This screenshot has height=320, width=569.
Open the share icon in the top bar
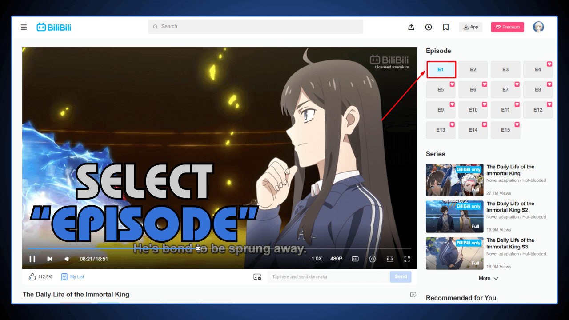point(411,27)
